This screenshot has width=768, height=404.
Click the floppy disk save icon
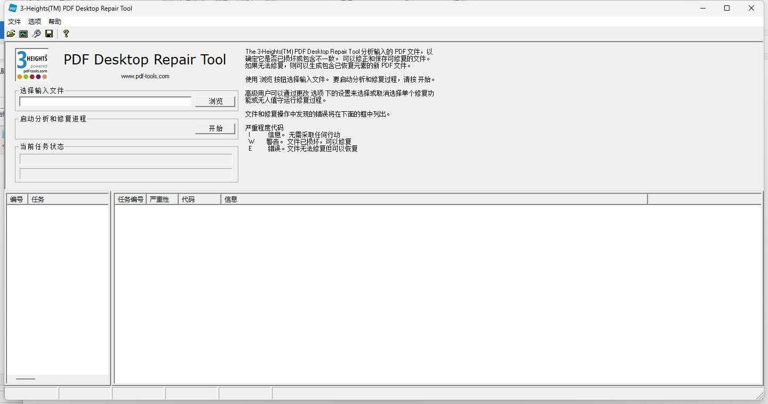point(49,34)
